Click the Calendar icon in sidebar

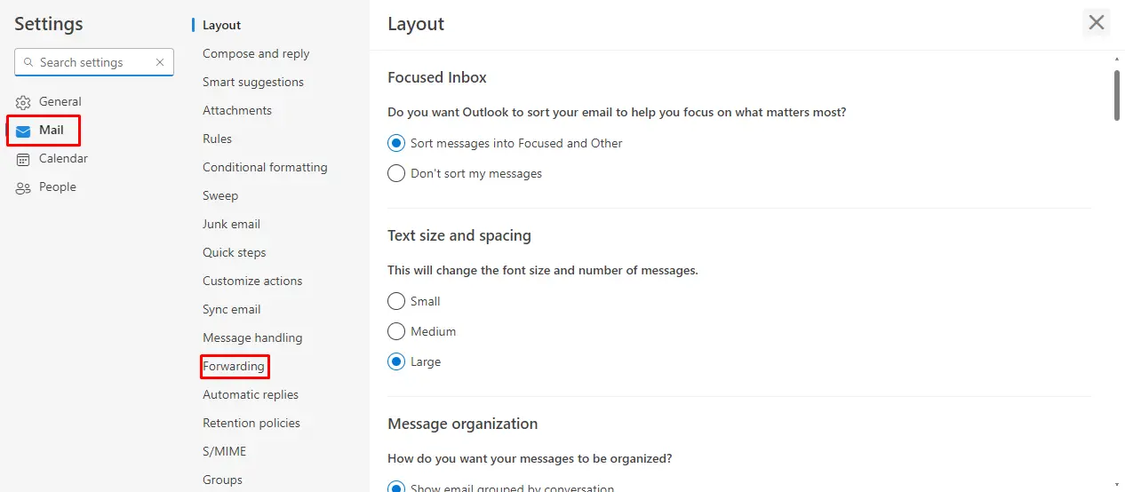click(x=23, y=159)
